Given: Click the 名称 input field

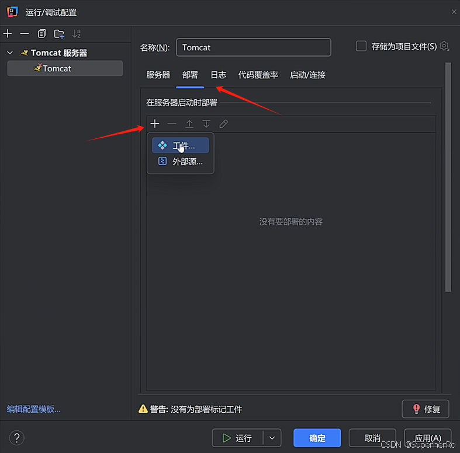Looking at the screenshot, I should click(254, 47).
